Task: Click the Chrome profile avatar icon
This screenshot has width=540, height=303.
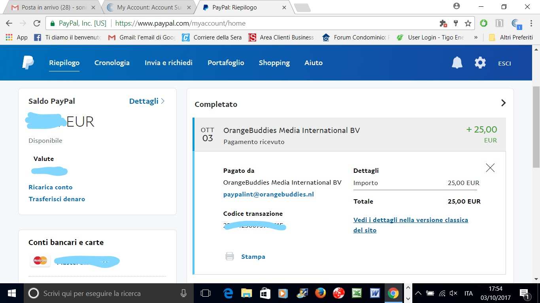Action: [457, 6]
